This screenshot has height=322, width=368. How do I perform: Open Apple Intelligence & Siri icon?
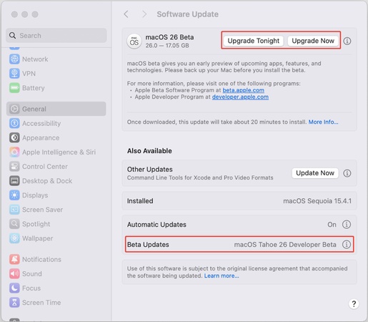pos(14,152)
